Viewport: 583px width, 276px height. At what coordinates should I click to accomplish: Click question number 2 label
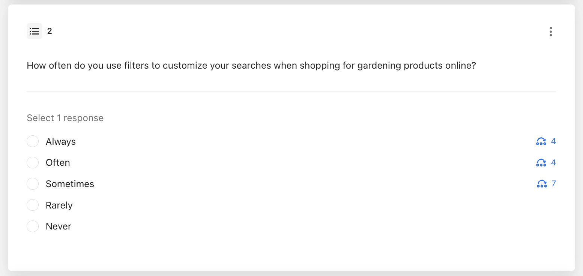pyautogui.click(x=50, y=31)
